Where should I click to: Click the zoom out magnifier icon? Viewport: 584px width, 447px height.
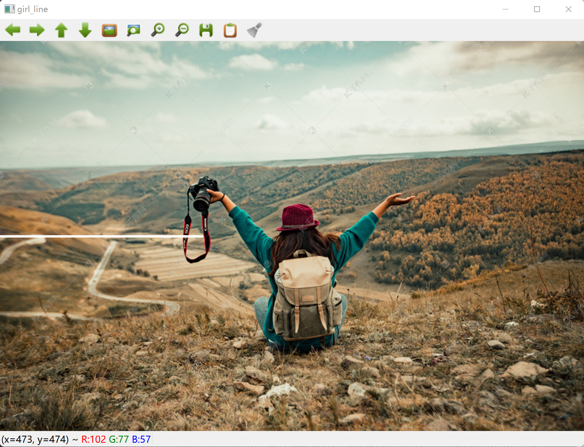[182, 30]
